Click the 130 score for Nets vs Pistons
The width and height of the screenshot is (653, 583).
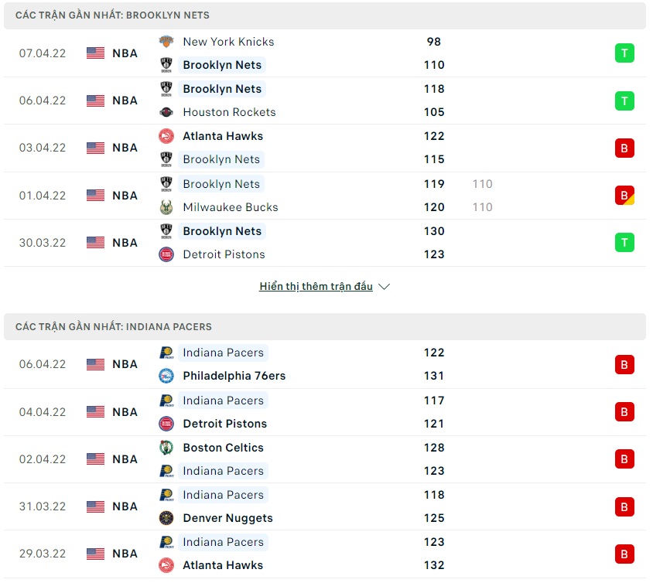click(434, 231)
